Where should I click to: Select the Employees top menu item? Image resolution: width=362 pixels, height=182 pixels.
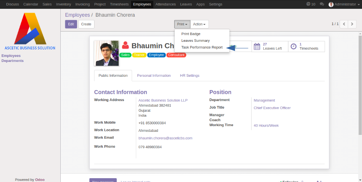[x=142, y=4]
